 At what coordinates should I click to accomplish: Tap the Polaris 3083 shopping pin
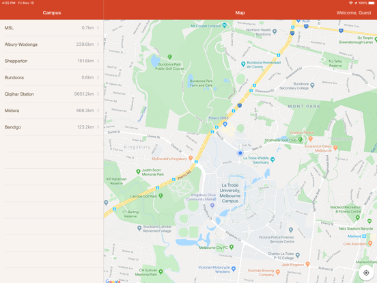click(225, 124)
